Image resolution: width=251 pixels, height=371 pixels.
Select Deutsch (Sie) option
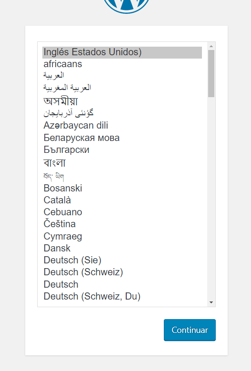click(122, 260)
